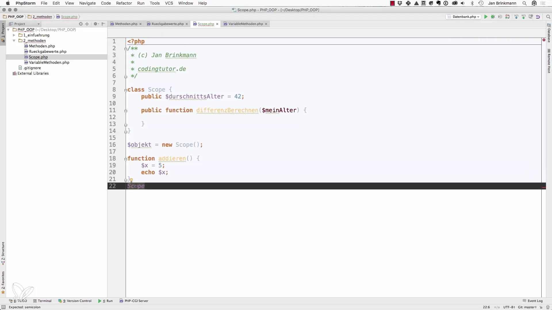Toggle the Favorites tool window on left edge
The height and width of the screenshot is (310, 552).
click(x=3, y=282)
